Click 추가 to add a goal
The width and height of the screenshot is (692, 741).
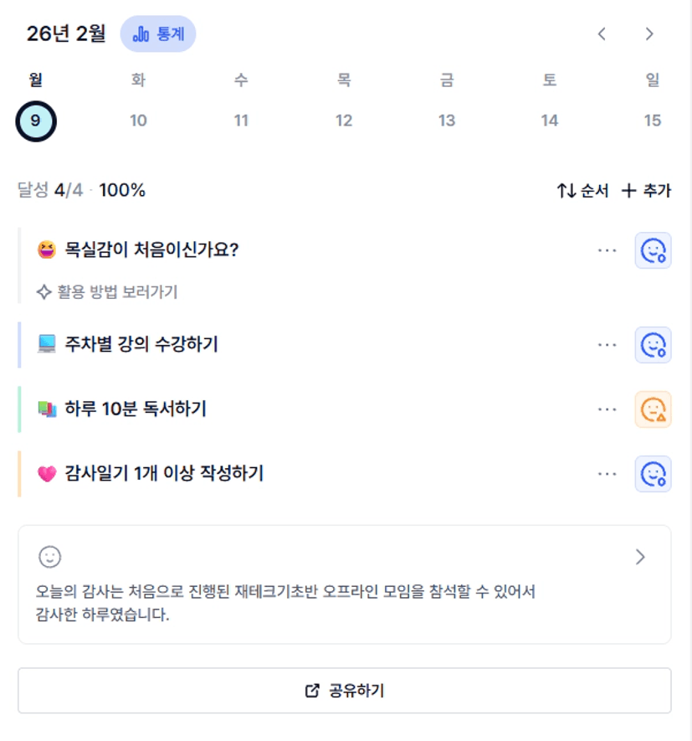pyautogui.click(x=646, y=191)
